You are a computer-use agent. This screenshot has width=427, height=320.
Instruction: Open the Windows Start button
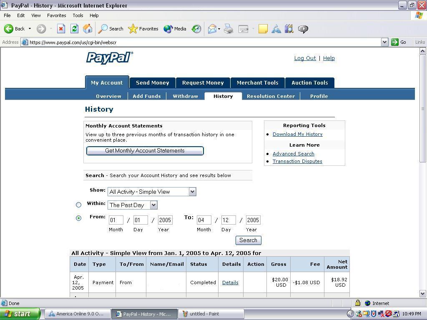(20, 314)
